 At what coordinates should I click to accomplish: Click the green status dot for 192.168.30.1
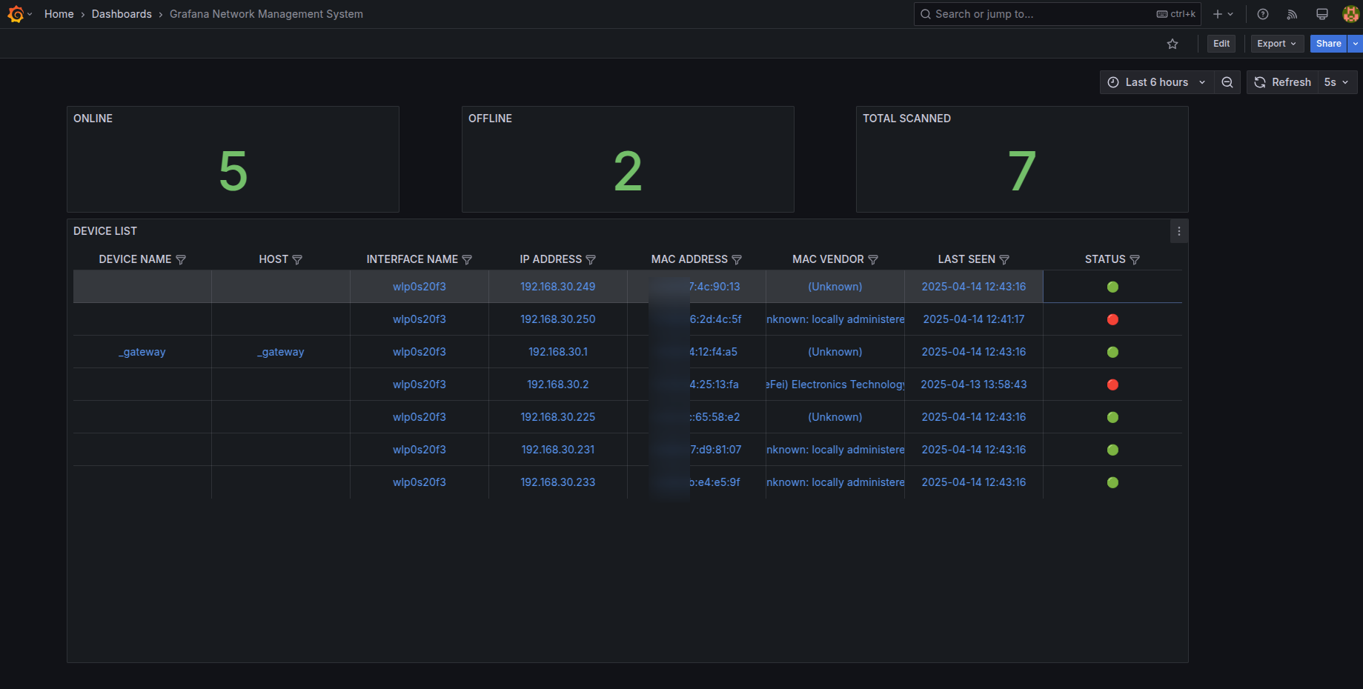point(1112,352)
